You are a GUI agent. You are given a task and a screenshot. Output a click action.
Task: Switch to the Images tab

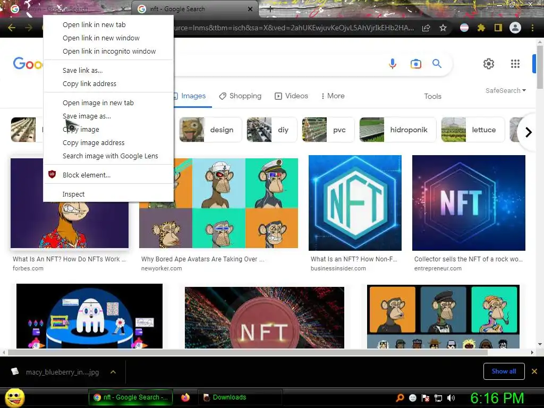point(192,96)
